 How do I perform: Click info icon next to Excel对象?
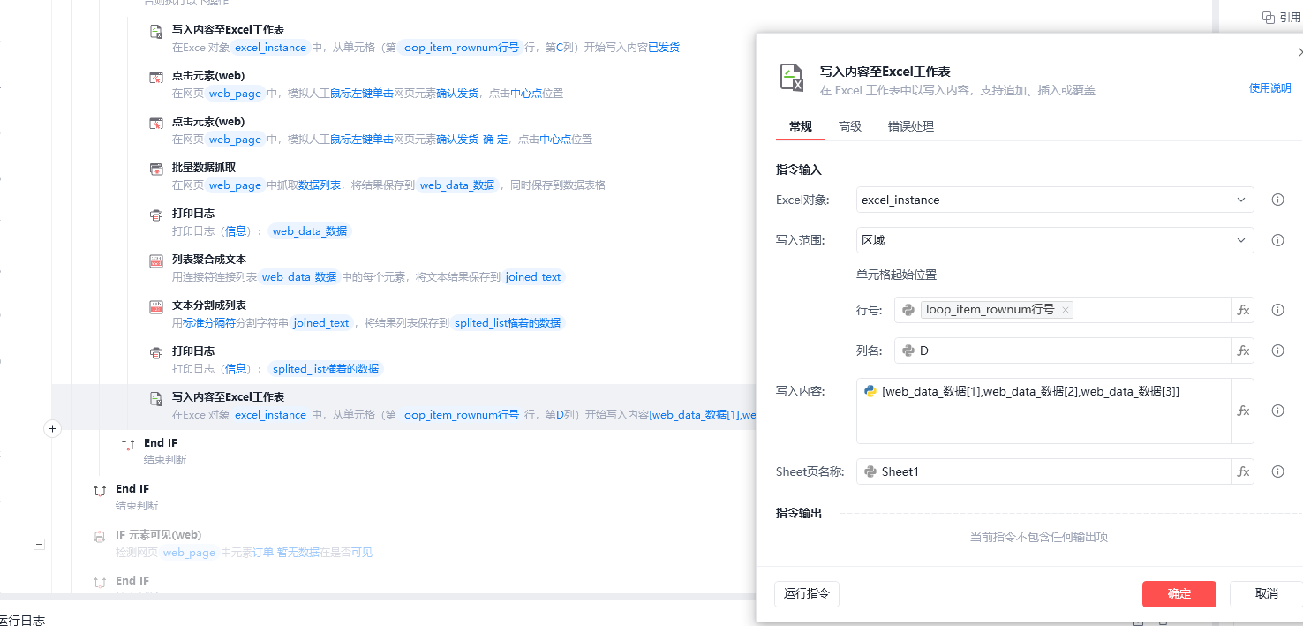point(1277,200)
